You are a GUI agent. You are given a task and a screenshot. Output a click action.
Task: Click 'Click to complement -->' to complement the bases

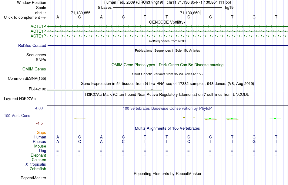pyautogui.click(x=25, y=18)
